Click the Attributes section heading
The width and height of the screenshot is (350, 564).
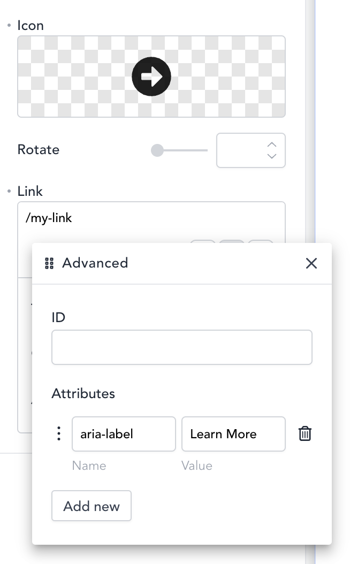(83, 394)
